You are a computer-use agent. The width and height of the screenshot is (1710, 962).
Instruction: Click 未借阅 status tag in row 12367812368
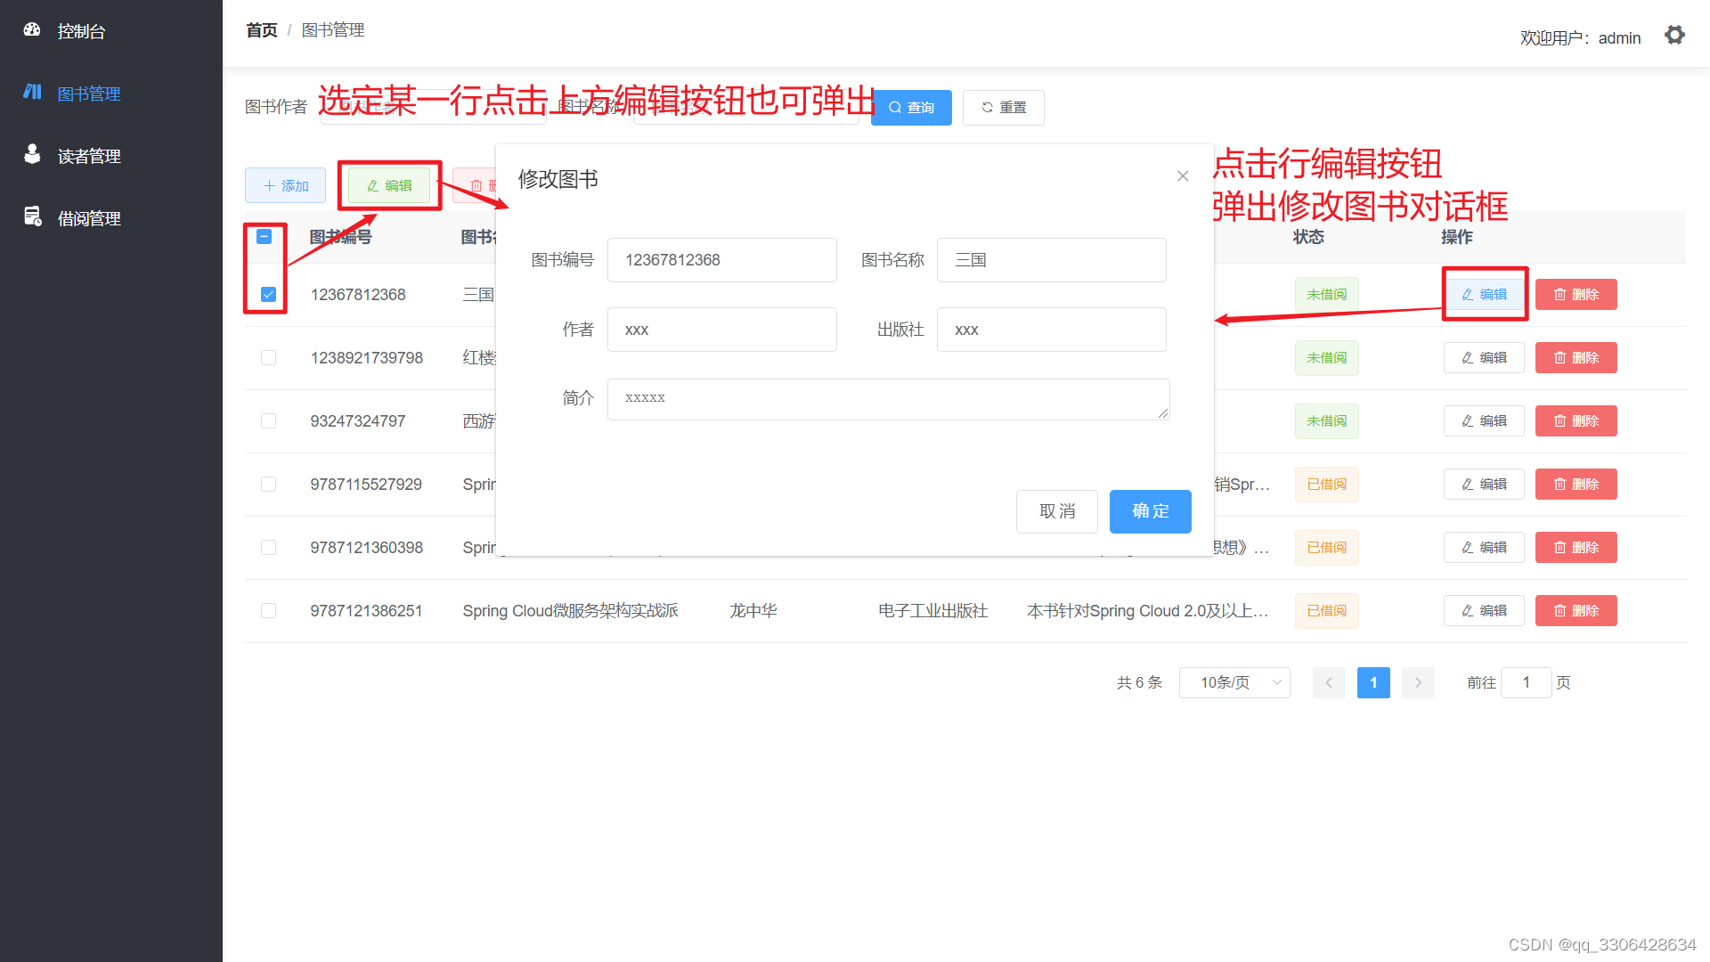(x=1327, y=295)
